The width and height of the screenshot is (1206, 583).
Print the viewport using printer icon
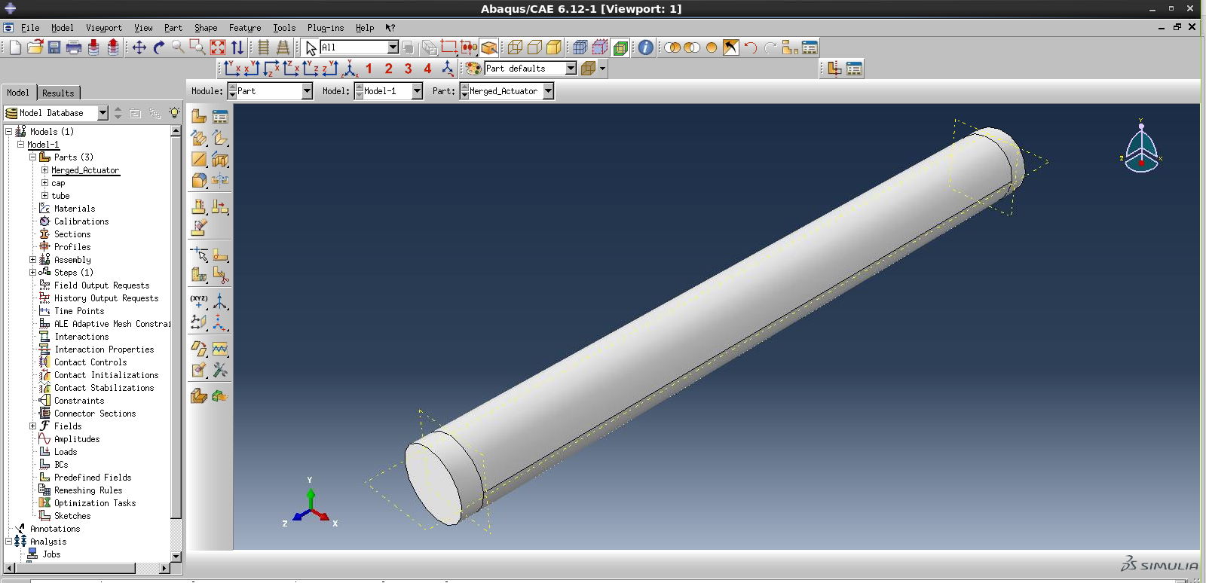(74, 47)
